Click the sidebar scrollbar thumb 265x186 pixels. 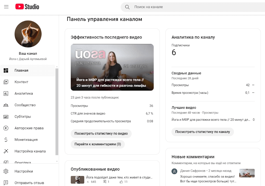[57, 112]
